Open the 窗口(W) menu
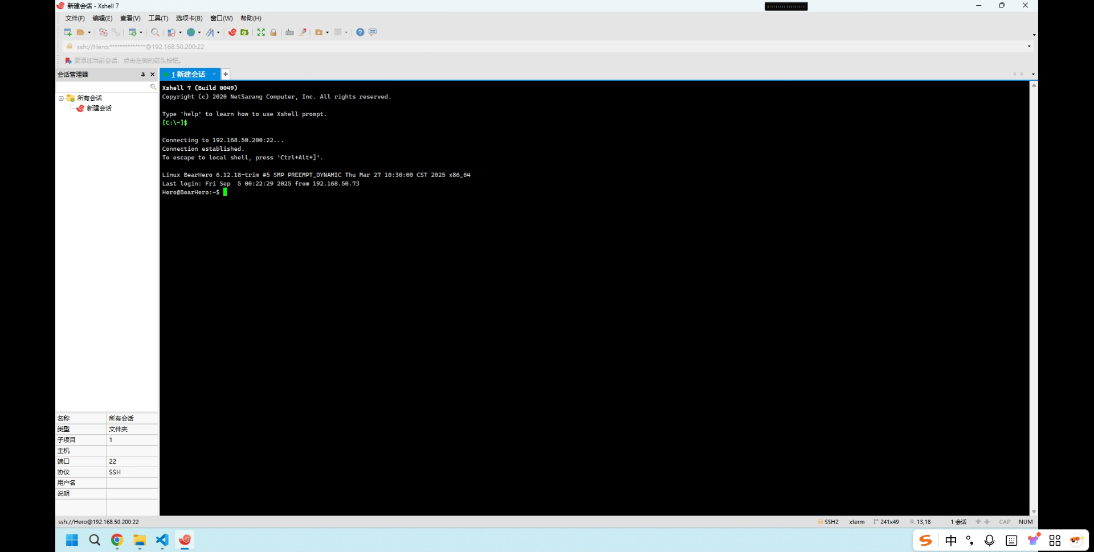The image size is (1094, 552). [221, 18]
